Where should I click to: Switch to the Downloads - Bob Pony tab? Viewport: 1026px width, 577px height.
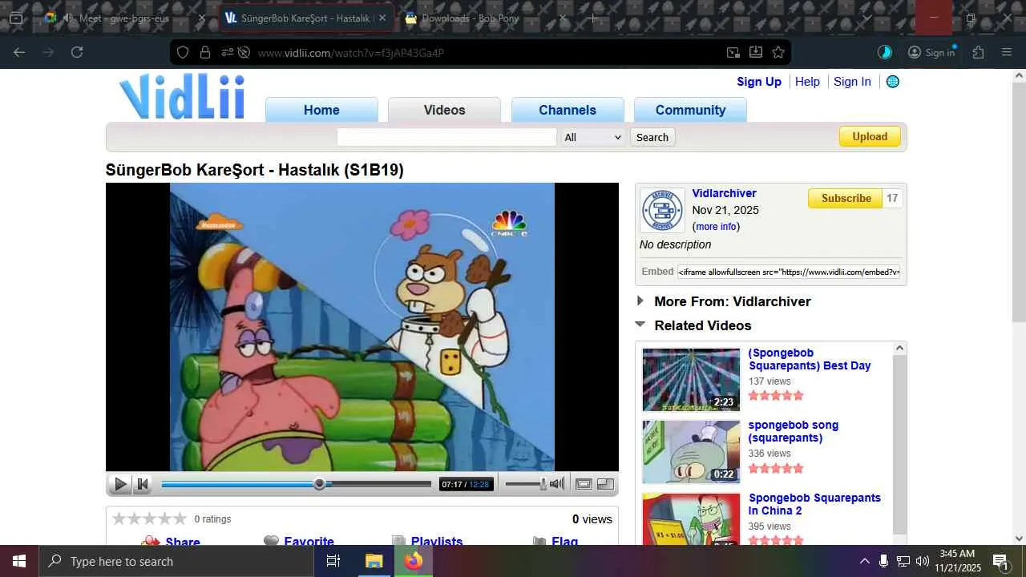(x=479, y=18)
